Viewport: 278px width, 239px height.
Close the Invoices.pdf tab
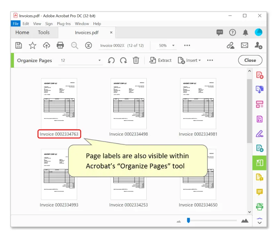pyautogui.click(x=111, y=33)
